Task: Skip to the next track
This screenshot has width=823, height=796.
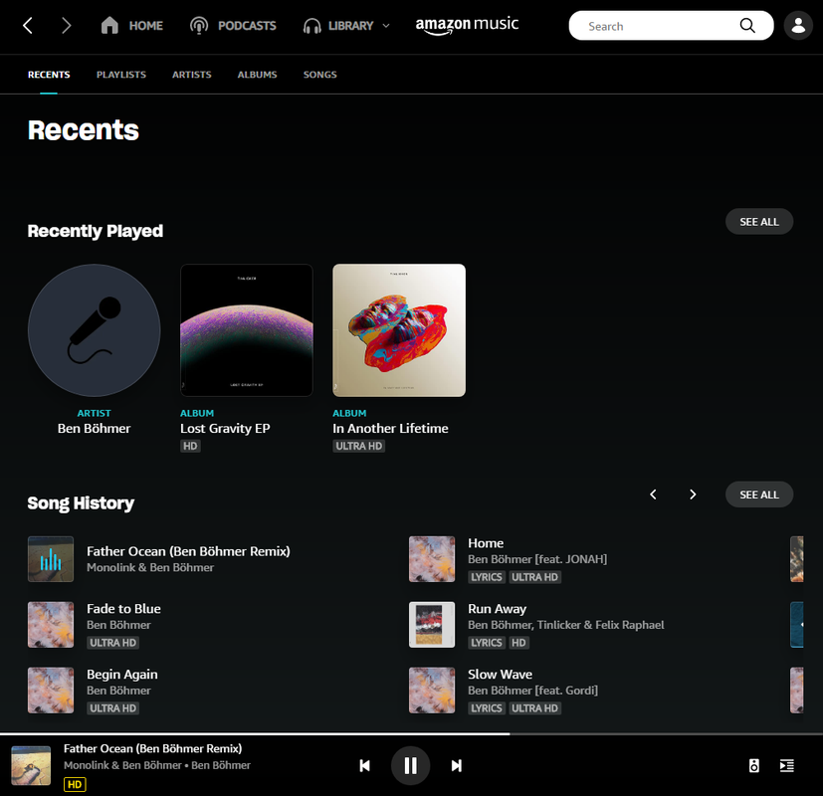Action: pos(457,765)
